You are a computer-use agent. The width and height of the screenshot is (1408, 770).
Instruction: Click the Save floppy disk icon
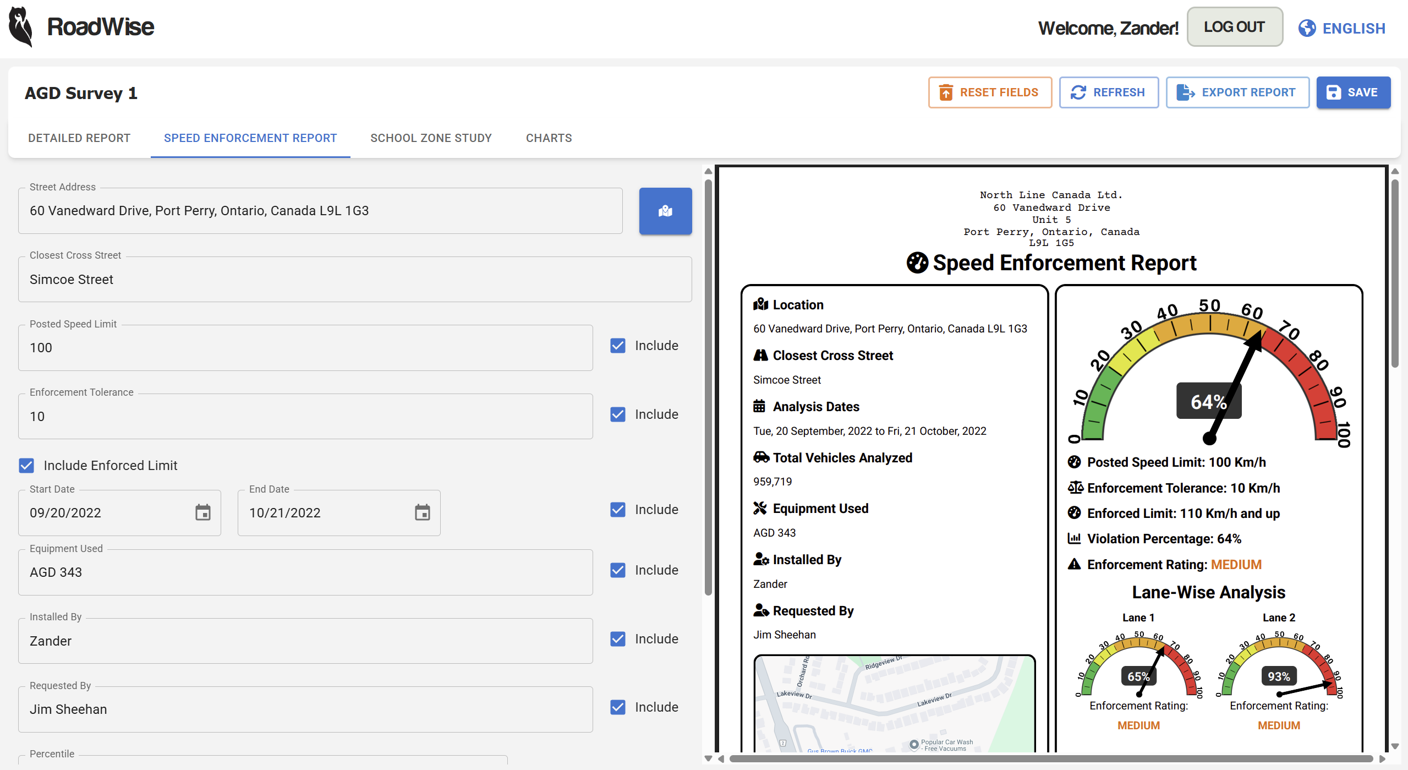[1333, 92]
